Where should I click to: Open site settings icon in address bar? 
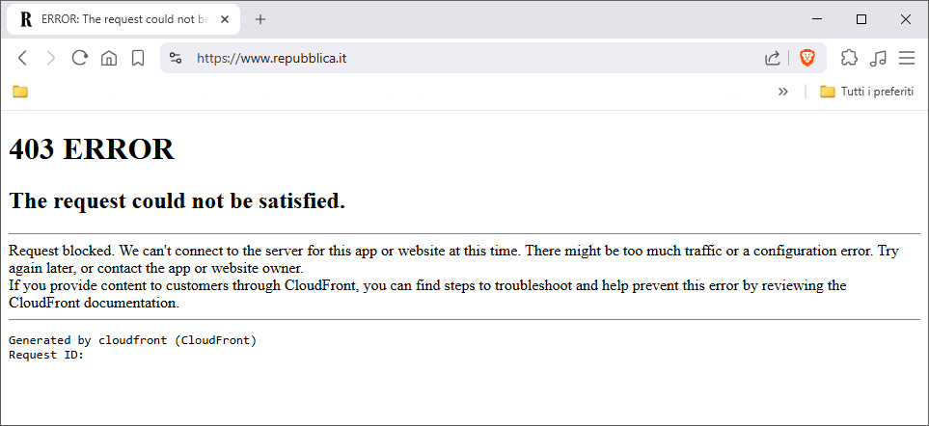176,58
